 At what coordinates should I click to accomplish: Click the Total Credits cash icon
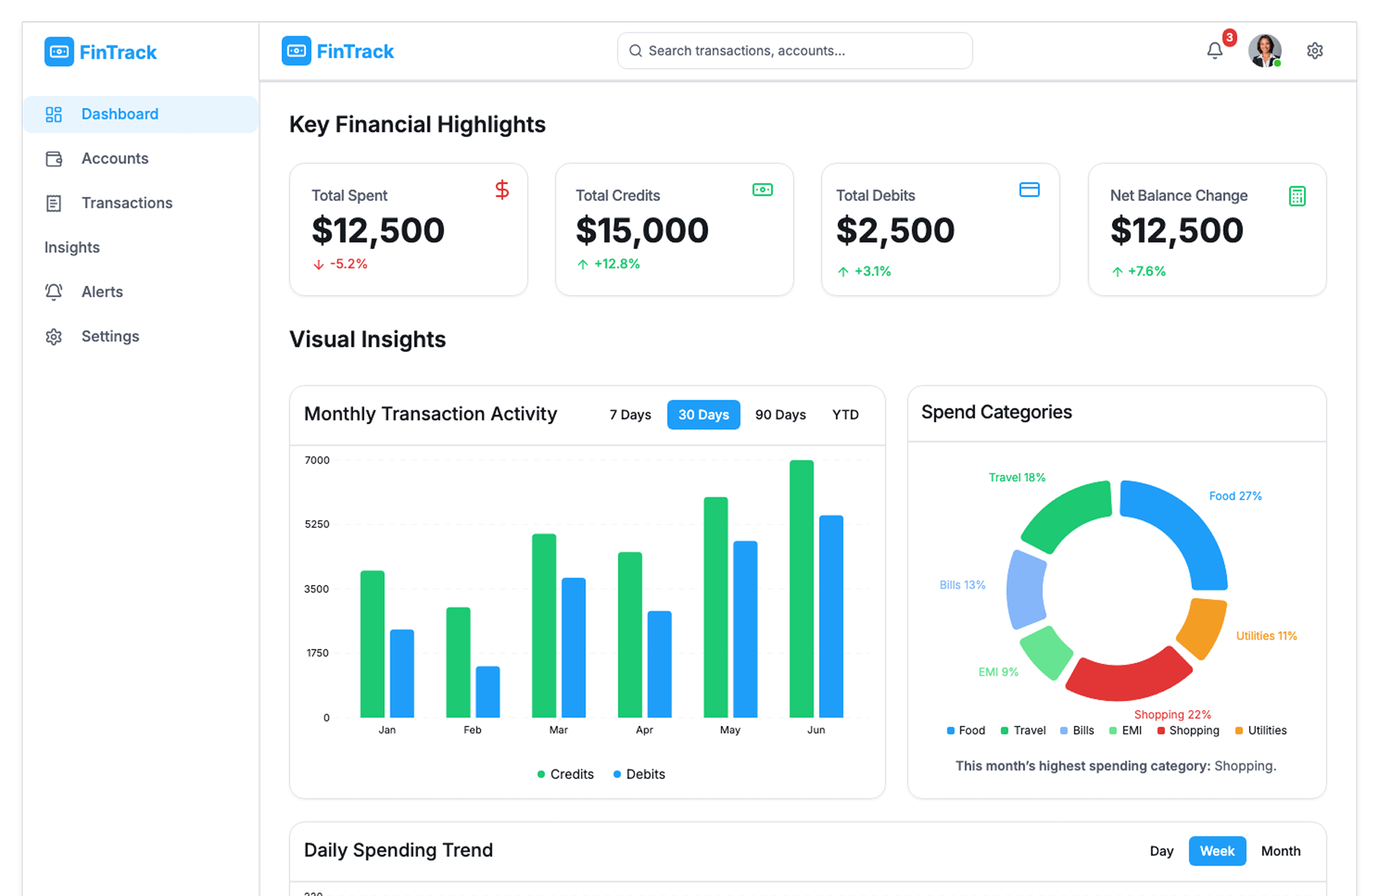[762, 190]
